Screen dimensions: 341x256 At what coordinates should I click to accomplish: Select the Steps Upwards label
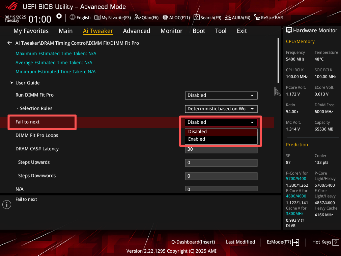coord(34,162)
